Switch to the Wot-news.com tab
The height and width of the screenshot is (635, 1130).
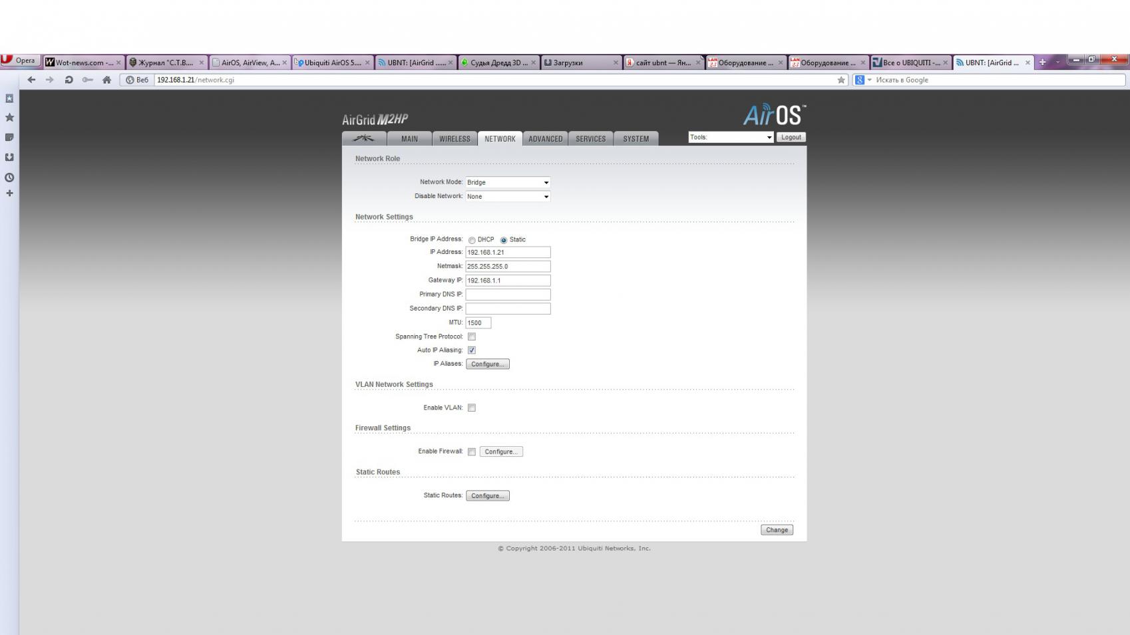(83, 63)
